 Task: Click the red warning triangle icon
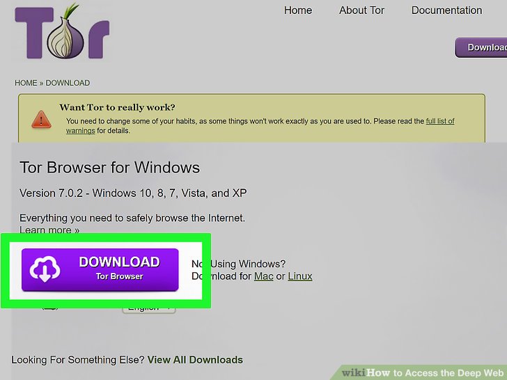pyautogui.click(x=41, y=120)
